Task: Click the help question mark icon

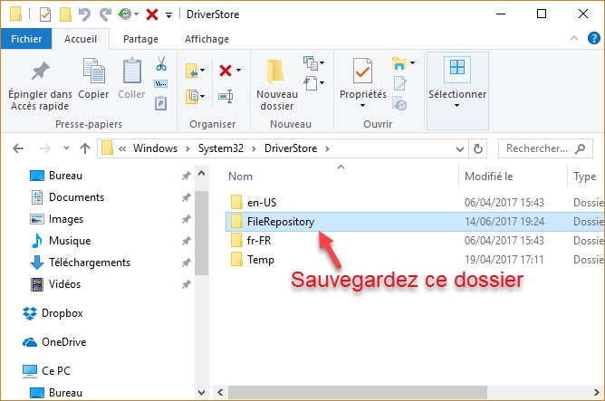Action: point(591,39)
